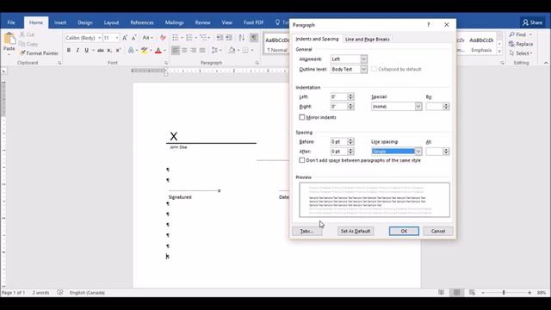Select the Emphasis style thumbnail
The image size is (551, 310).
pos(481,44)
